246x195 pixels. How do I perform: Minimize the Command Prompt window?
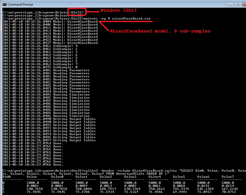230,5
